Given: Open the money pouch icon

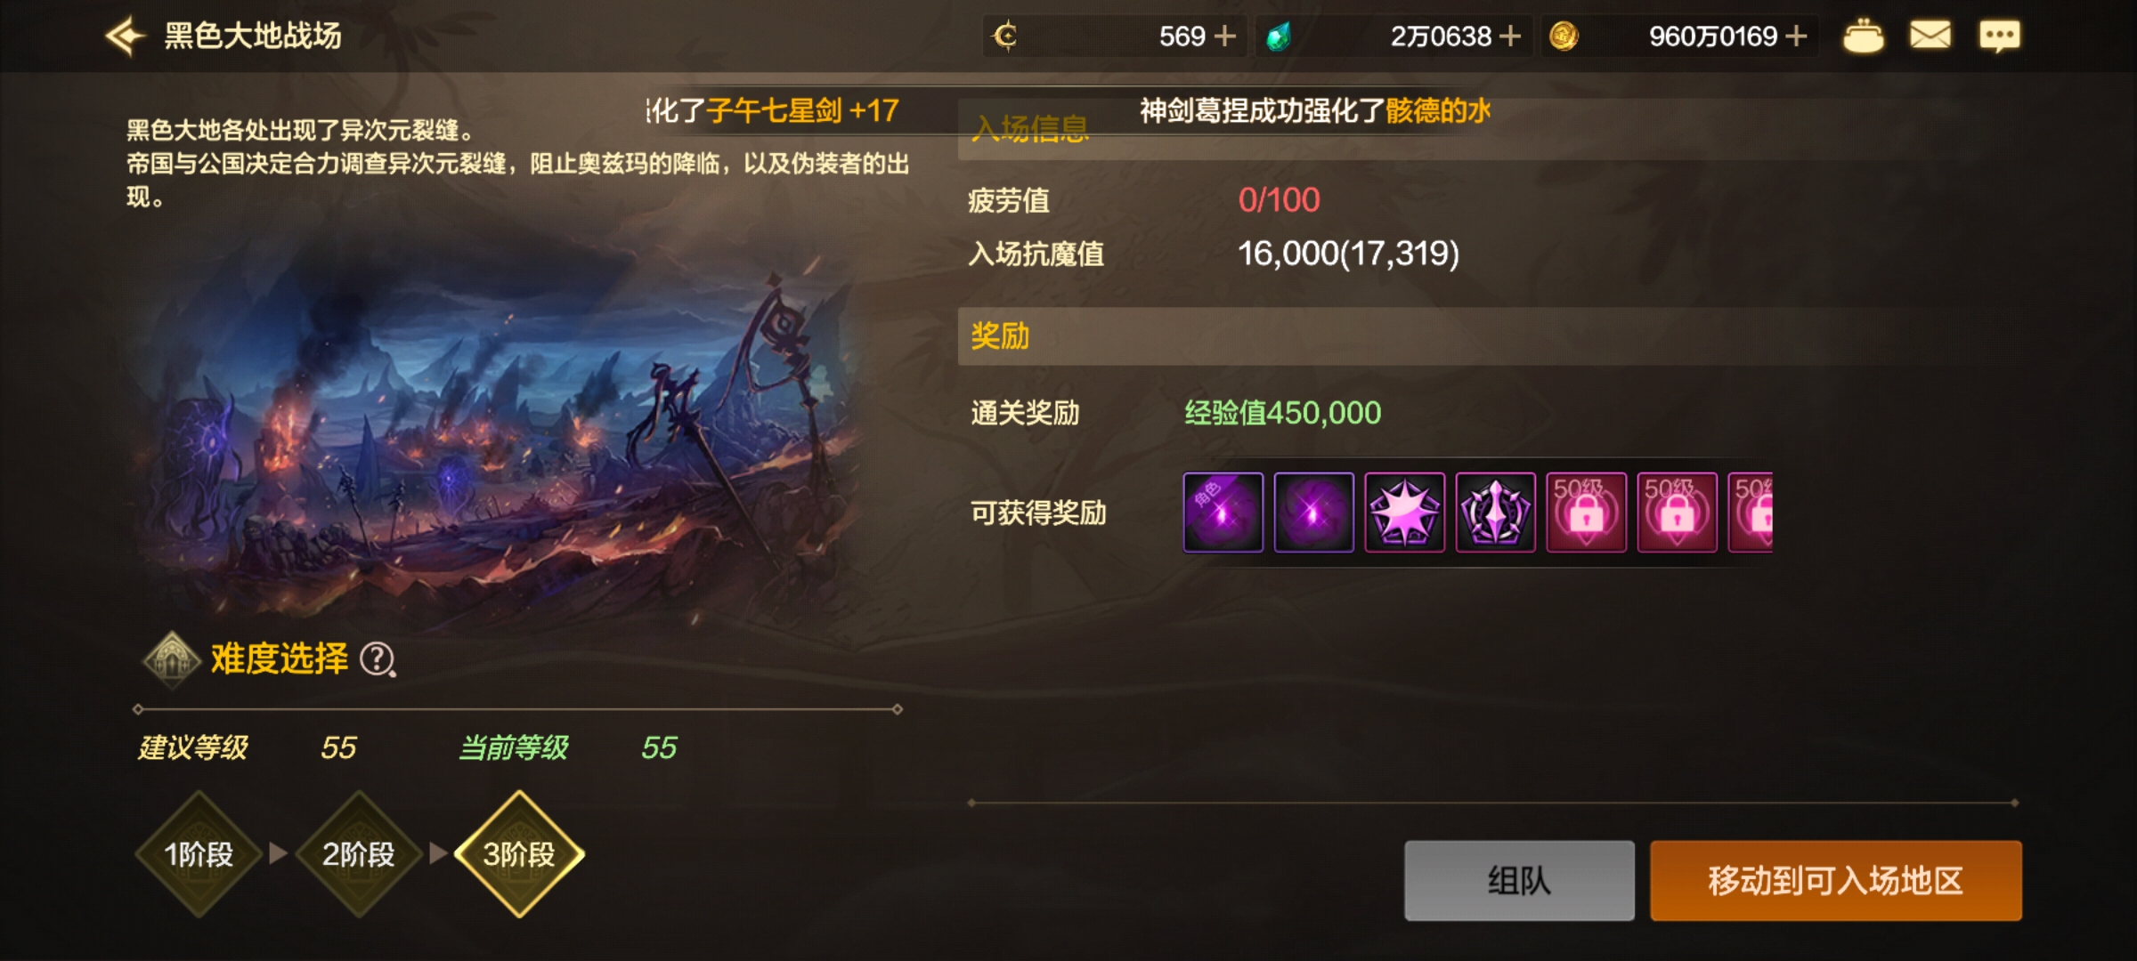Looking at the screenshot, I should [x=1863, y=36].
